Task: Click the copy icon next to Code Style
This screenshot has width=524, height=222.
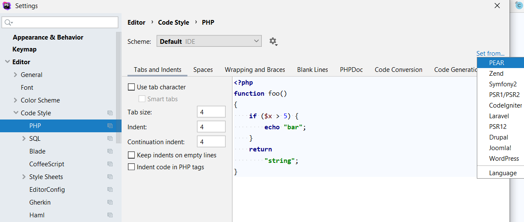Action: 110,113
